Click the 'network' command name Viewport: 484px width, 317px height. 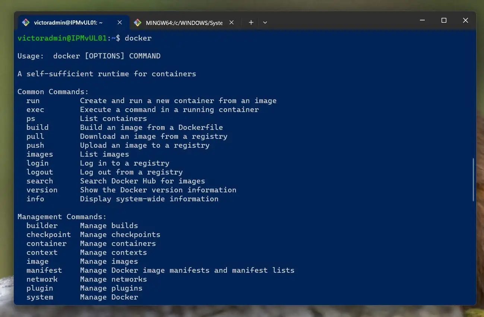coord(42,279)
